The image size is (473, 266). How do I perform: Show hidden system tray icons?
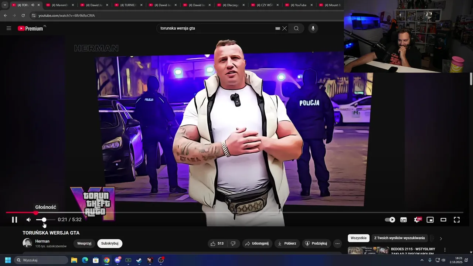coord(422,260)
